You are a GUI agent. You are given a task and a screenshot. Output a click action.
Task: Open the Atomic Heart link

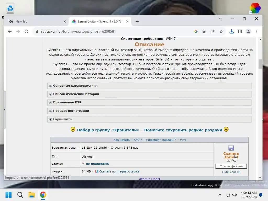point(149,179)
